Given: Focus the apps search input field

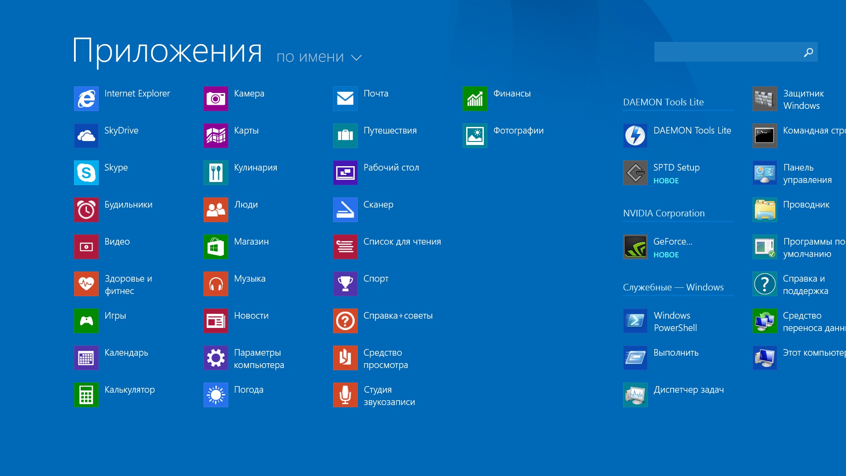Looking at the screenshot, I should tap(726, 52).
